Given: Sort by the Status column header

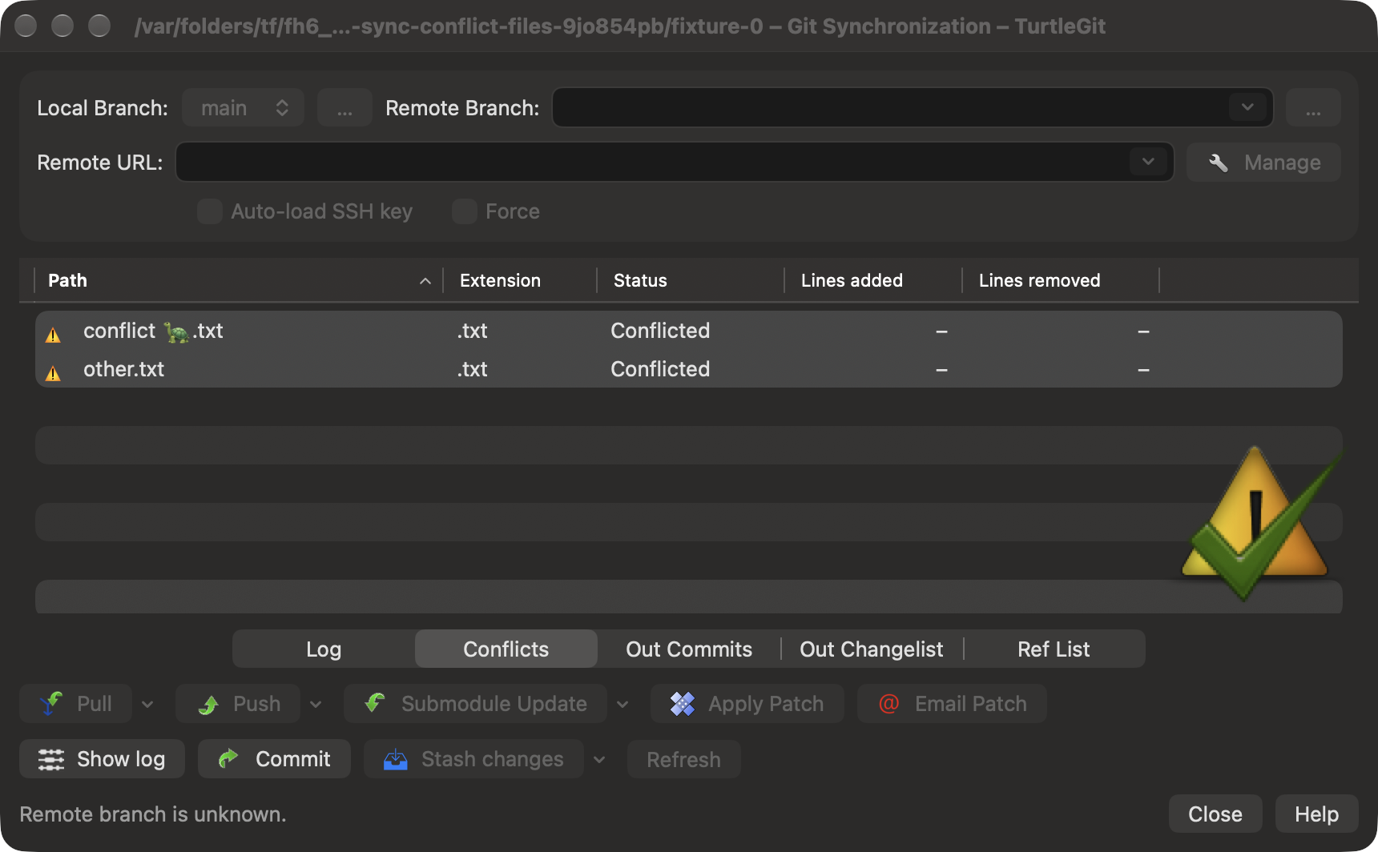Looking at the screenshot, I should click(x=691, y=280).
